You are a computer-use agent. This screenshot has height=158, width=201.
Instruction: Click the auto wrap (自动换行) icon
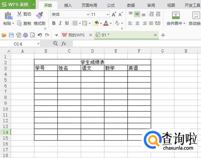point(196,15)
